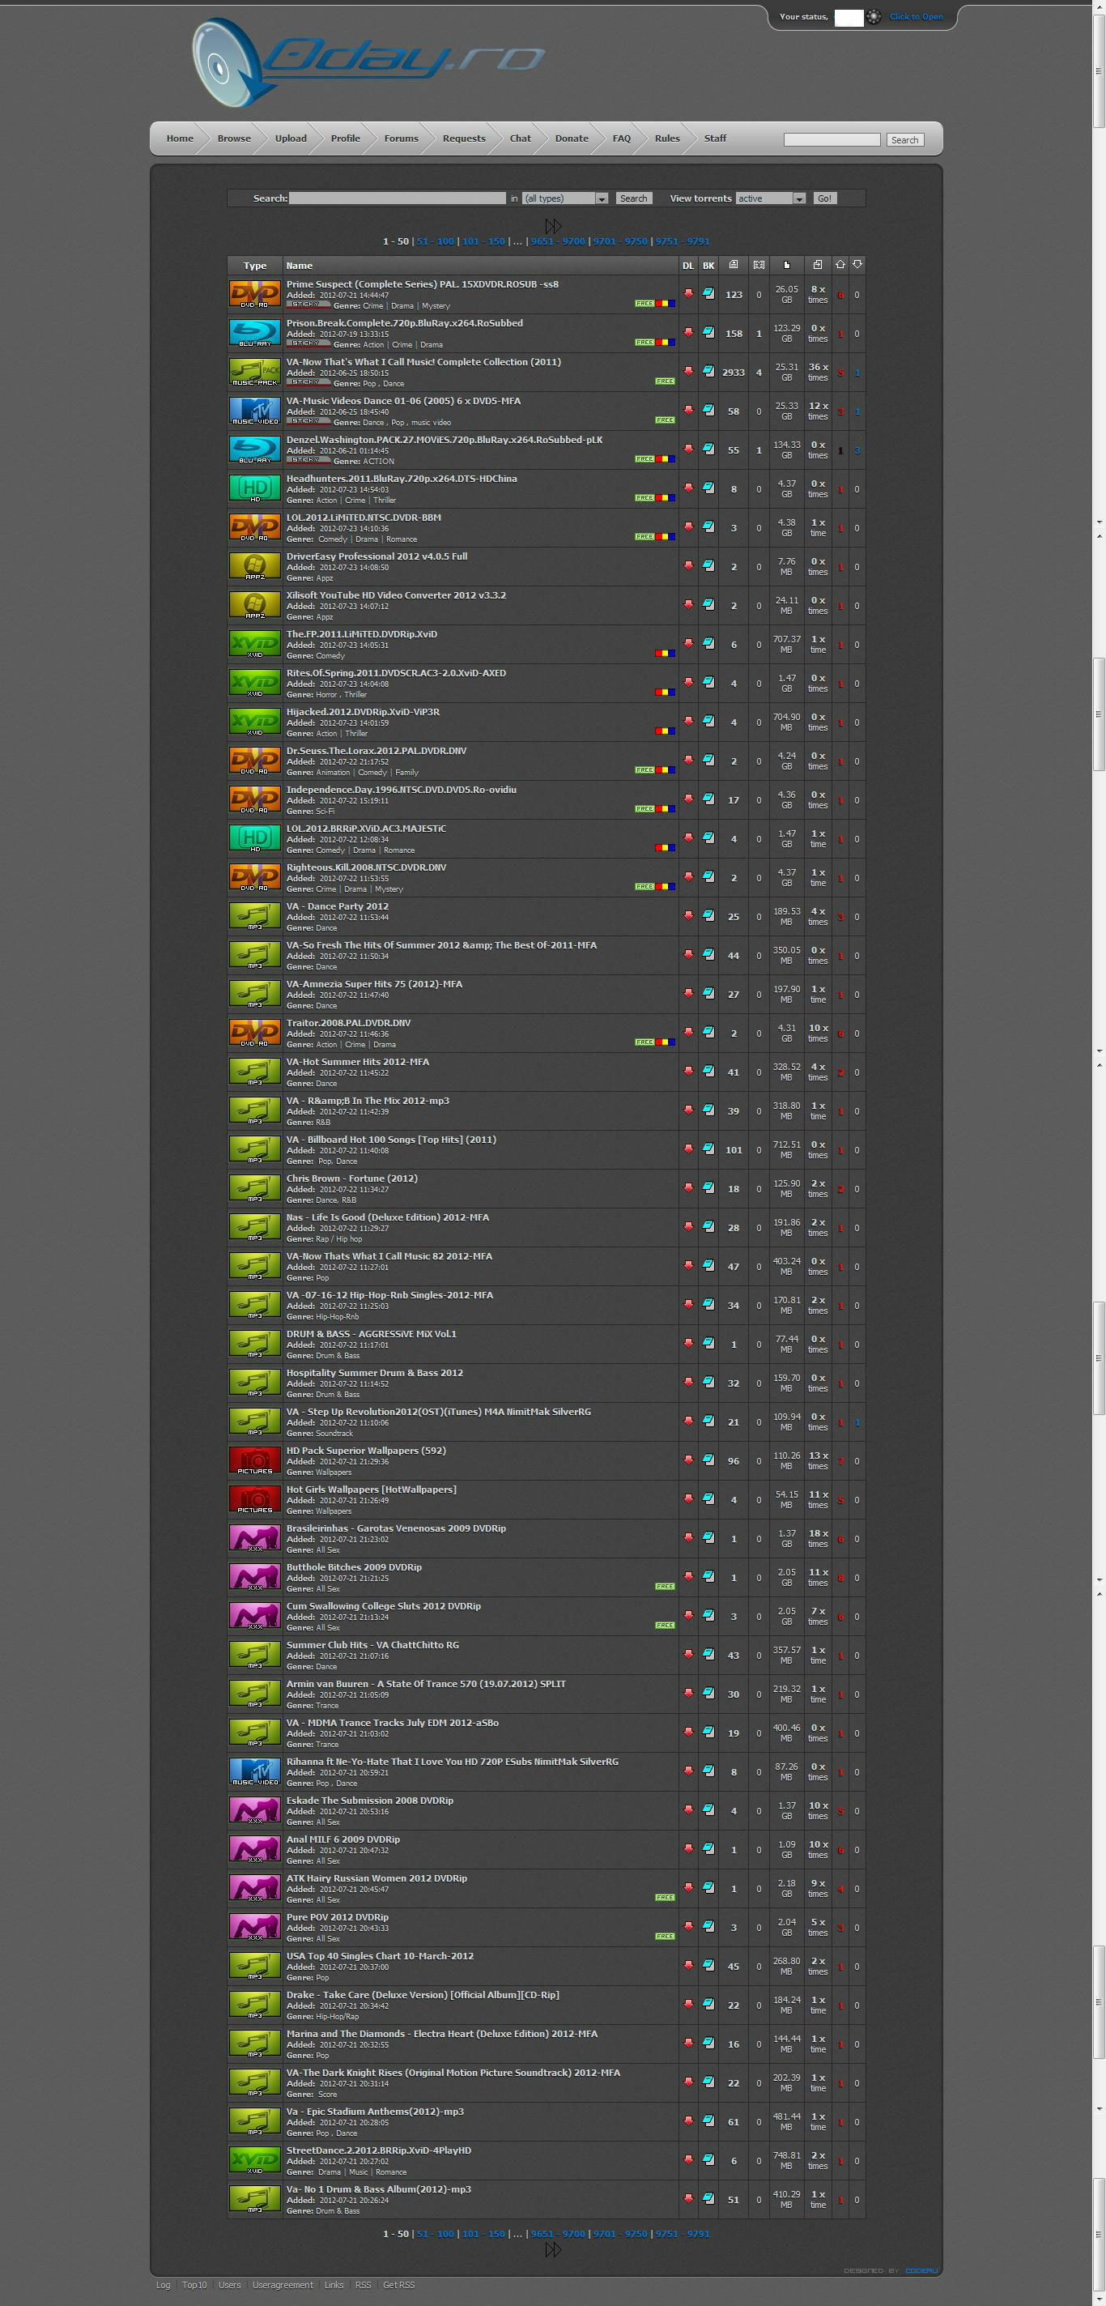The height and width of the screenshot is (2306, 1106).
Task: Click the Go! button
Action: pyautogui.click(x=824, y=198)
